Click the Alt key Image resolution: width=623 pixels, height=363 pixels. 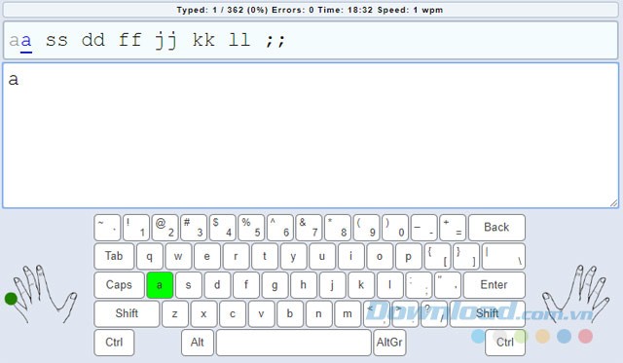(x=198, y=343)
